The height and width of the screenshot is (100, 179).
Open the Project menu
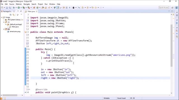(x=40, y=4)
